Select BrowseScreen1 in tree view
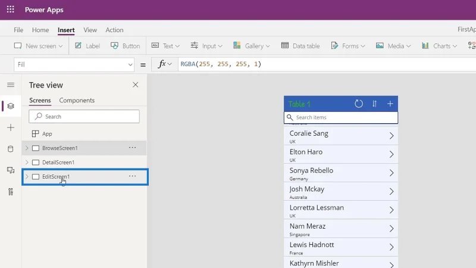This screenshot has height=268, width=476. (60, 148)
